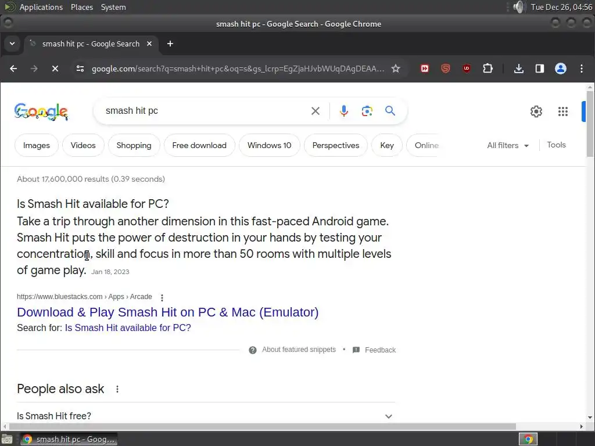
Task: Click the vertical page scrollbar
Action: [x=590, y=124]
